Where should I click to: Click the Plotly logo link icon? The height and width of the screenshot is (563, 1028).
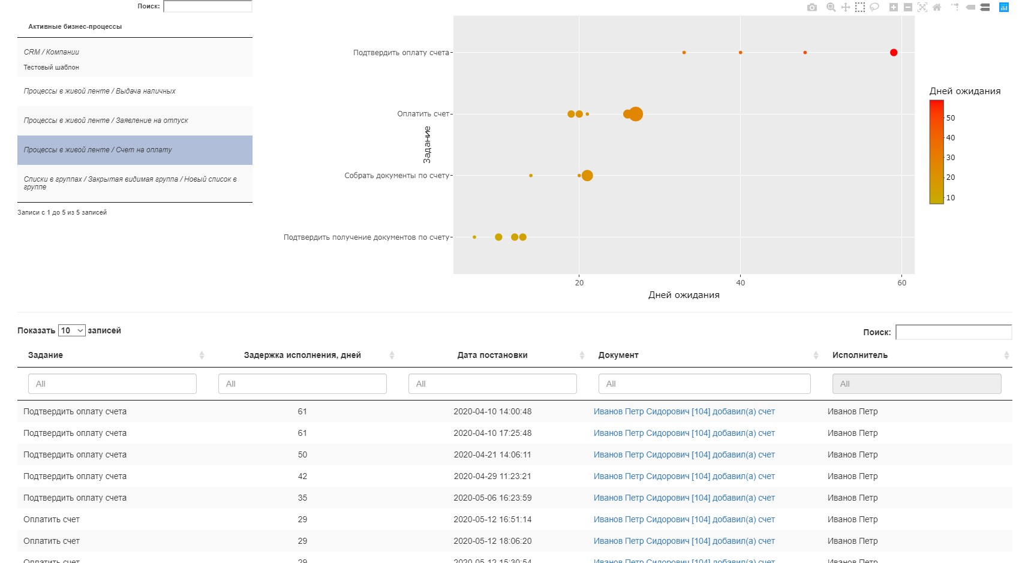pyautogui.click(x=1003, y=7)
